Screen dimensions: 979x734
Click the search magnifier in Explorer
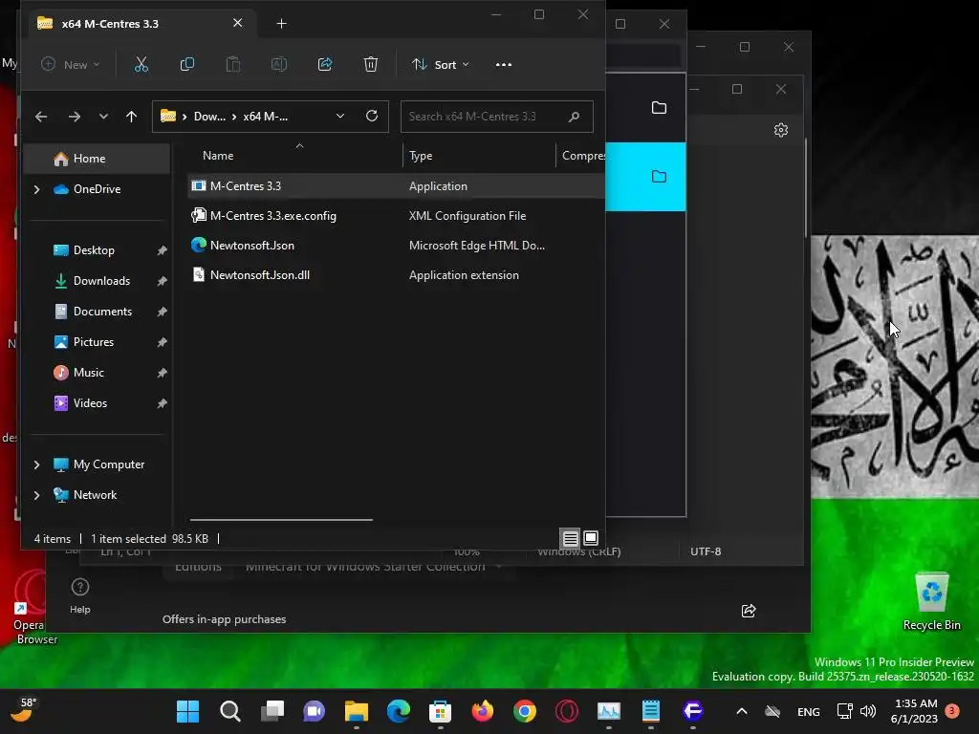(x=574, y=117)
